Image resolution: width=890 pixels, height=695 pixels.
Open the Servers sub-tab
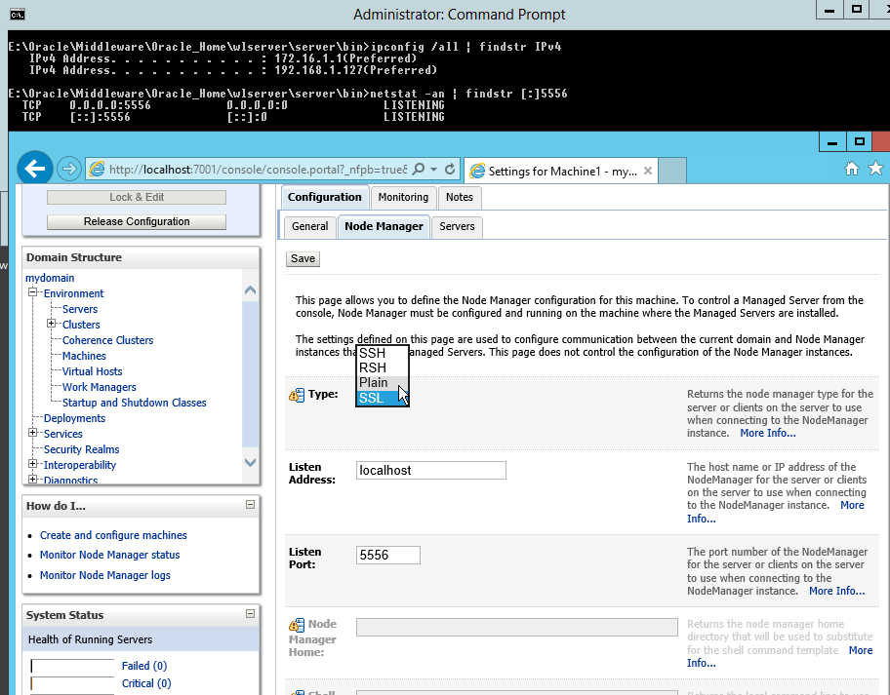coord(457,226)
